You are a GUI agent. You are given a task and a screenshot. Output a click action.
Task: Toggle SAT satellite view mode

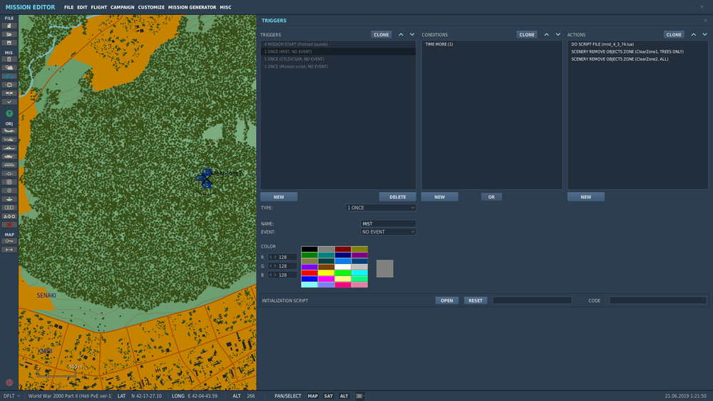(328, 396)
